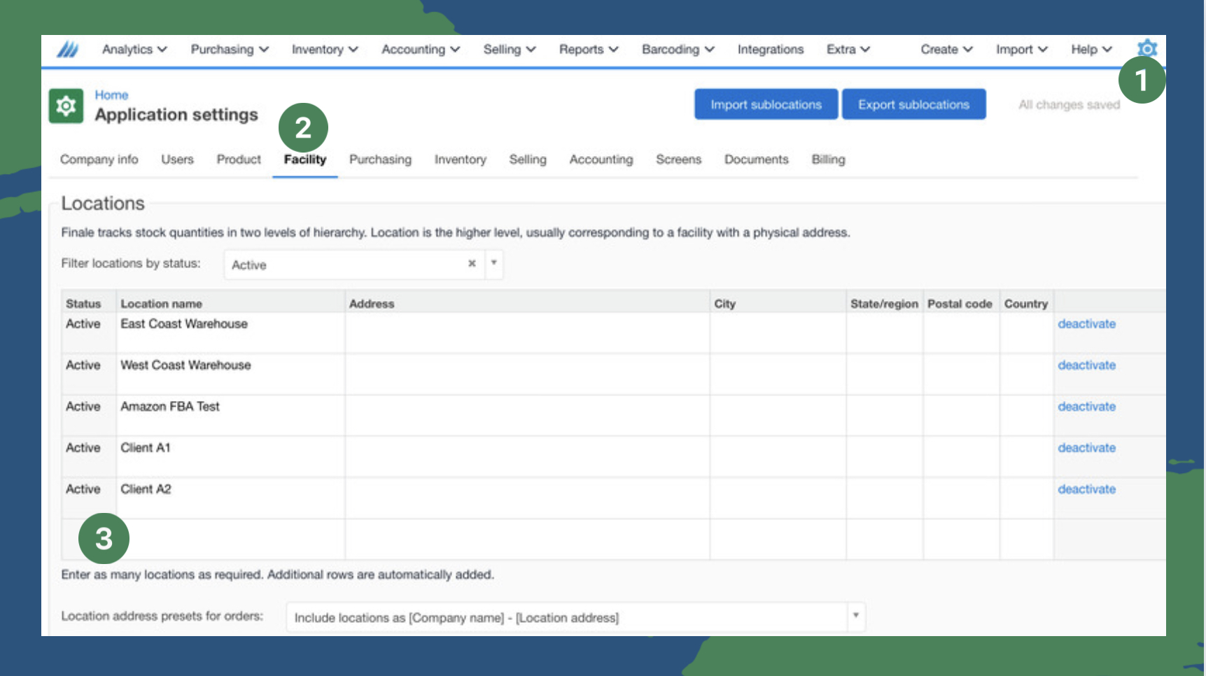Select the Client A2 name cell

230,498
